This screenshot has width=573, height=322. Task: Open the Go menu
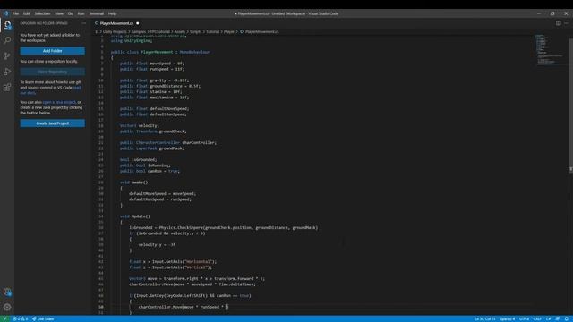[x=70, y=13]
